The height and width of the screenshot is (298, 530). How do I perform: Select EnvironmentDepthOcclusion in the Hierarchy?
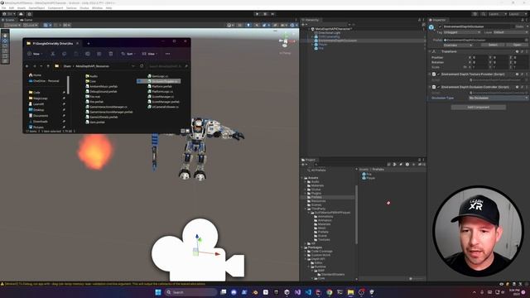click(x=337, y=41)
